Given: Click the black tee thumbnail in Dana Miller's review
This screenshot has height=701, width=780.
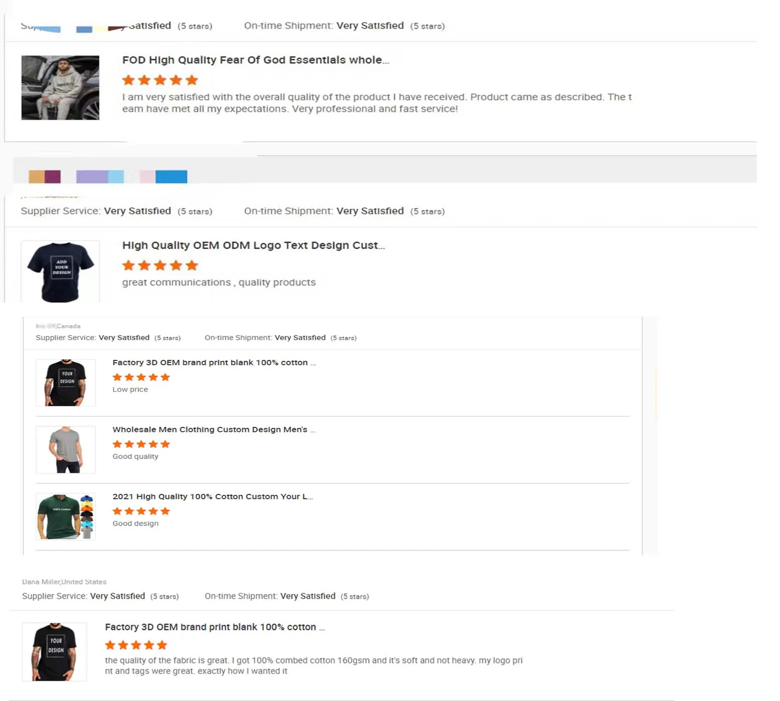Looking at the screenshot, I should (54, 652).
